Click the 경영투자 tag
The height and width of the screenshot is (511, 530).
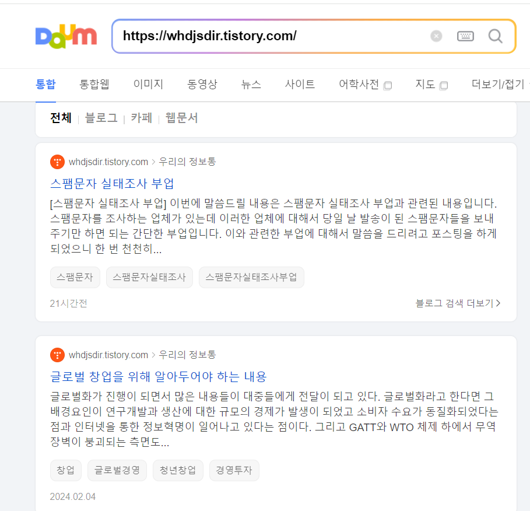[234, 470]
